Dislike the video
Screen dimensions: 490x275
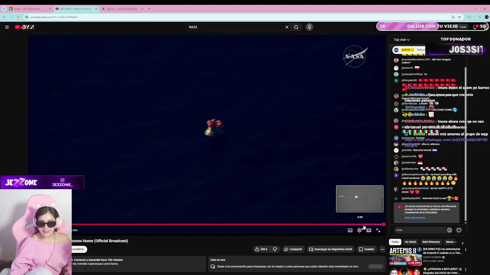[x=274, y=249]
